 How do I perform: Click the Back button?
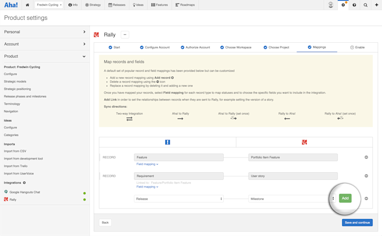coord(105,222)
